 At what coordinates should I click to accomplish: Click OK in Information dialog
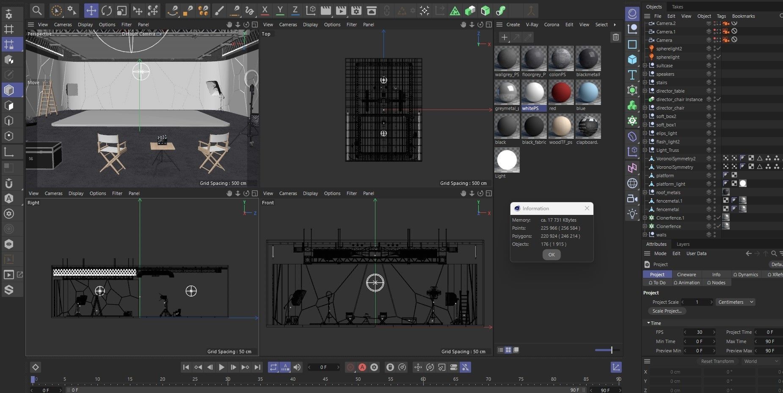551,255
